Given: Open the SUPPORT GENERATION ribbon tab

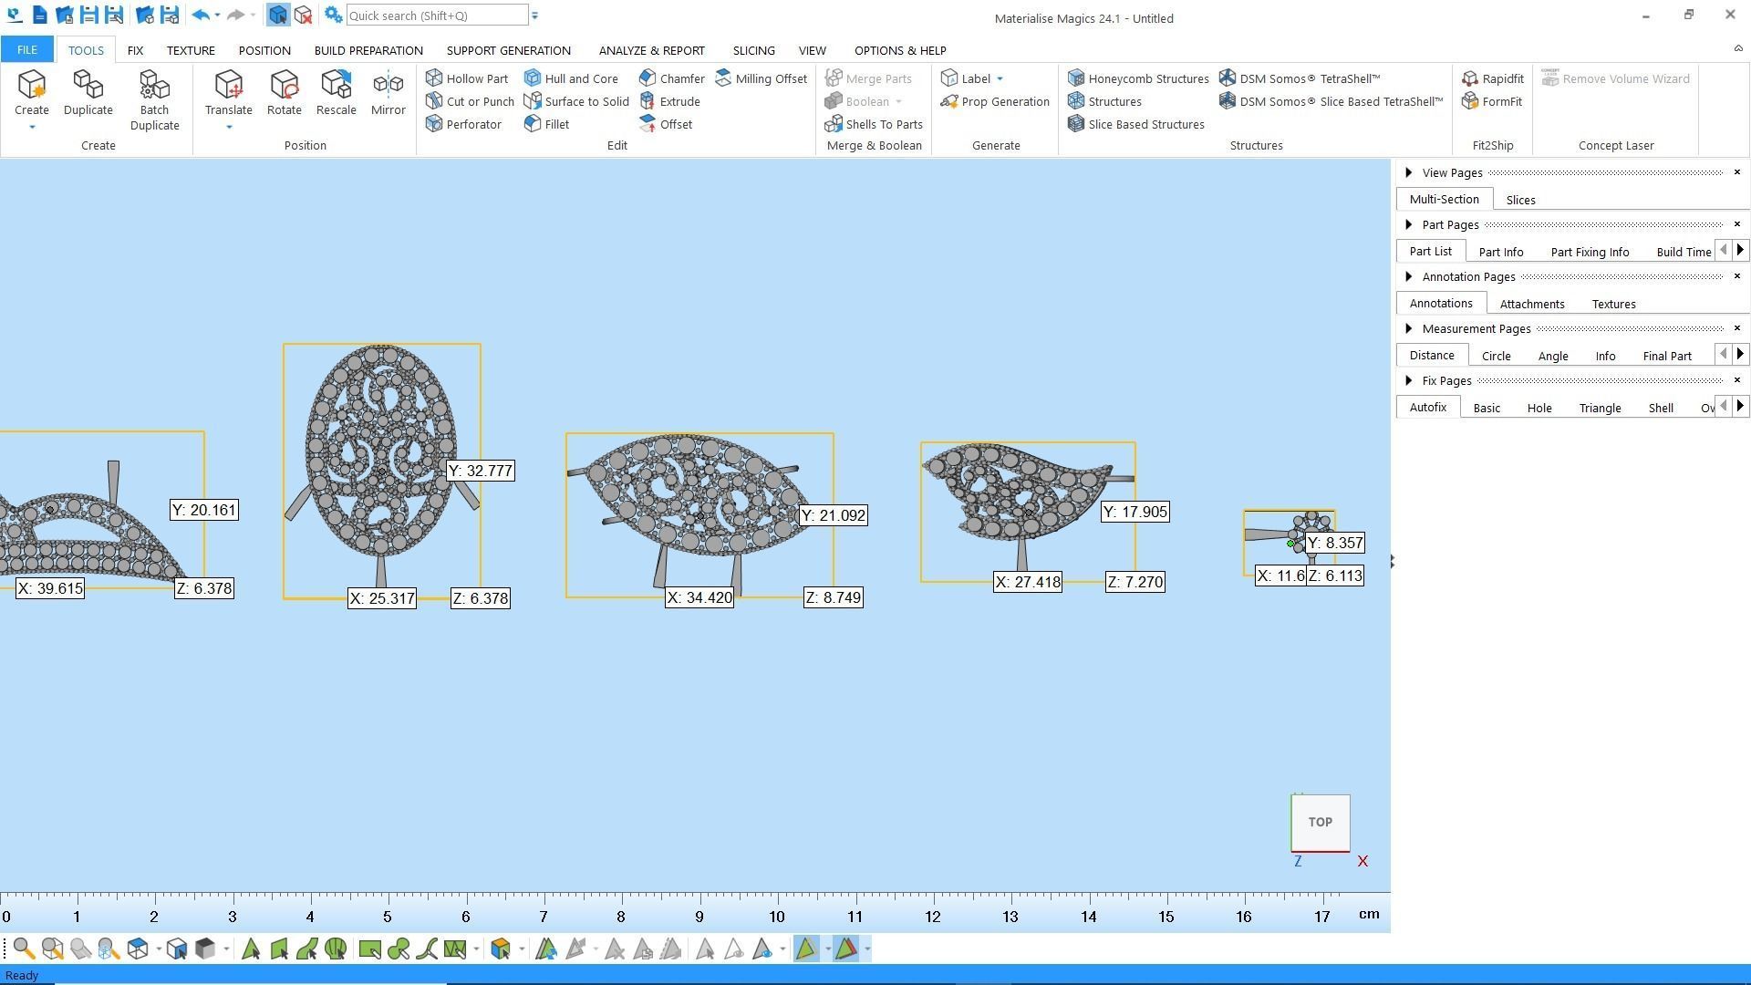Looking at the screenshot, I should [x=508, y=50].
